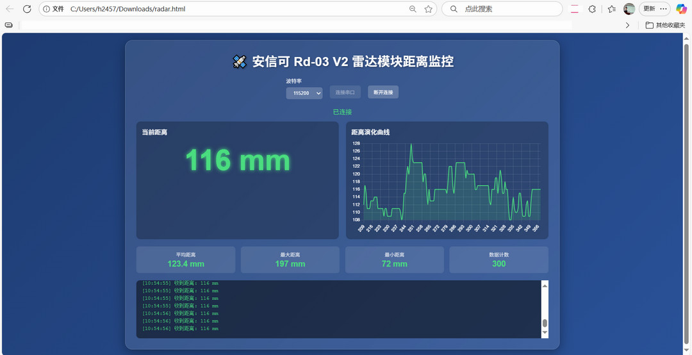Image resolution: width=692 pixels, height=355 pixels.
Task: Click the user profile avatar
Action: (629, 9)
